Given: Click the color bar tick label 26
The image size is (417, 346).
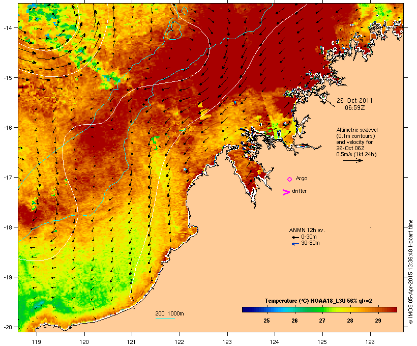Looking at the screenshot, I should point(294,321).
